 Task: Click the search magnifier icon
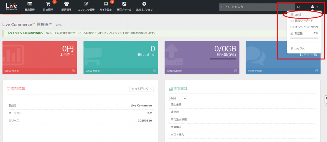point(299,7)
